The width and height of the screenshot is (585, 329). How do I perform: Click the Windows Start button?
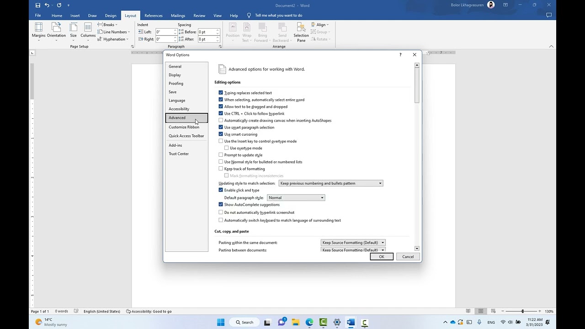point(221,322)
